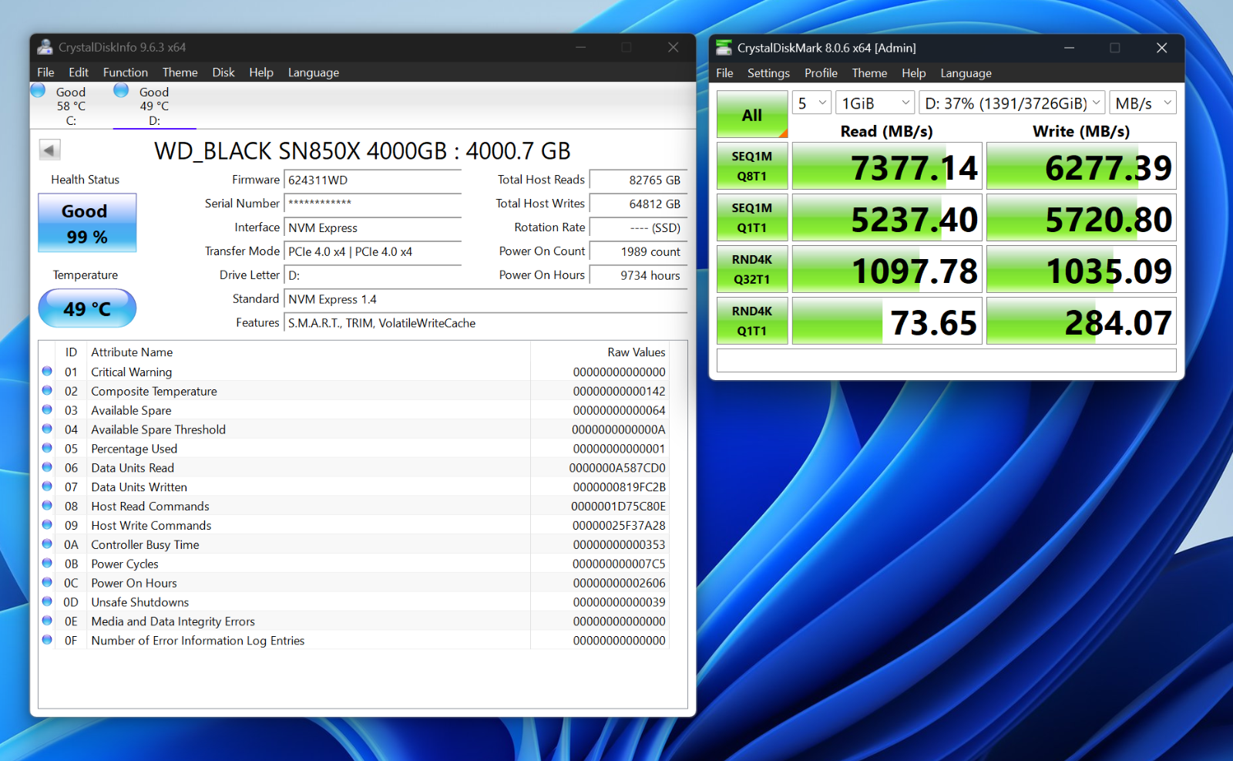Click status dot for Composite Temperature row
Screen dimensions: 1233x761
point(47,391)
